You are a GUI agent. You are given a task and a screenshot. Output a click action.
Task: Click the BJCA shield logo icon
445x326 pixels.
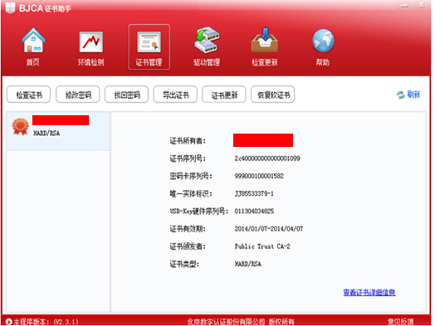click(10, 7)
